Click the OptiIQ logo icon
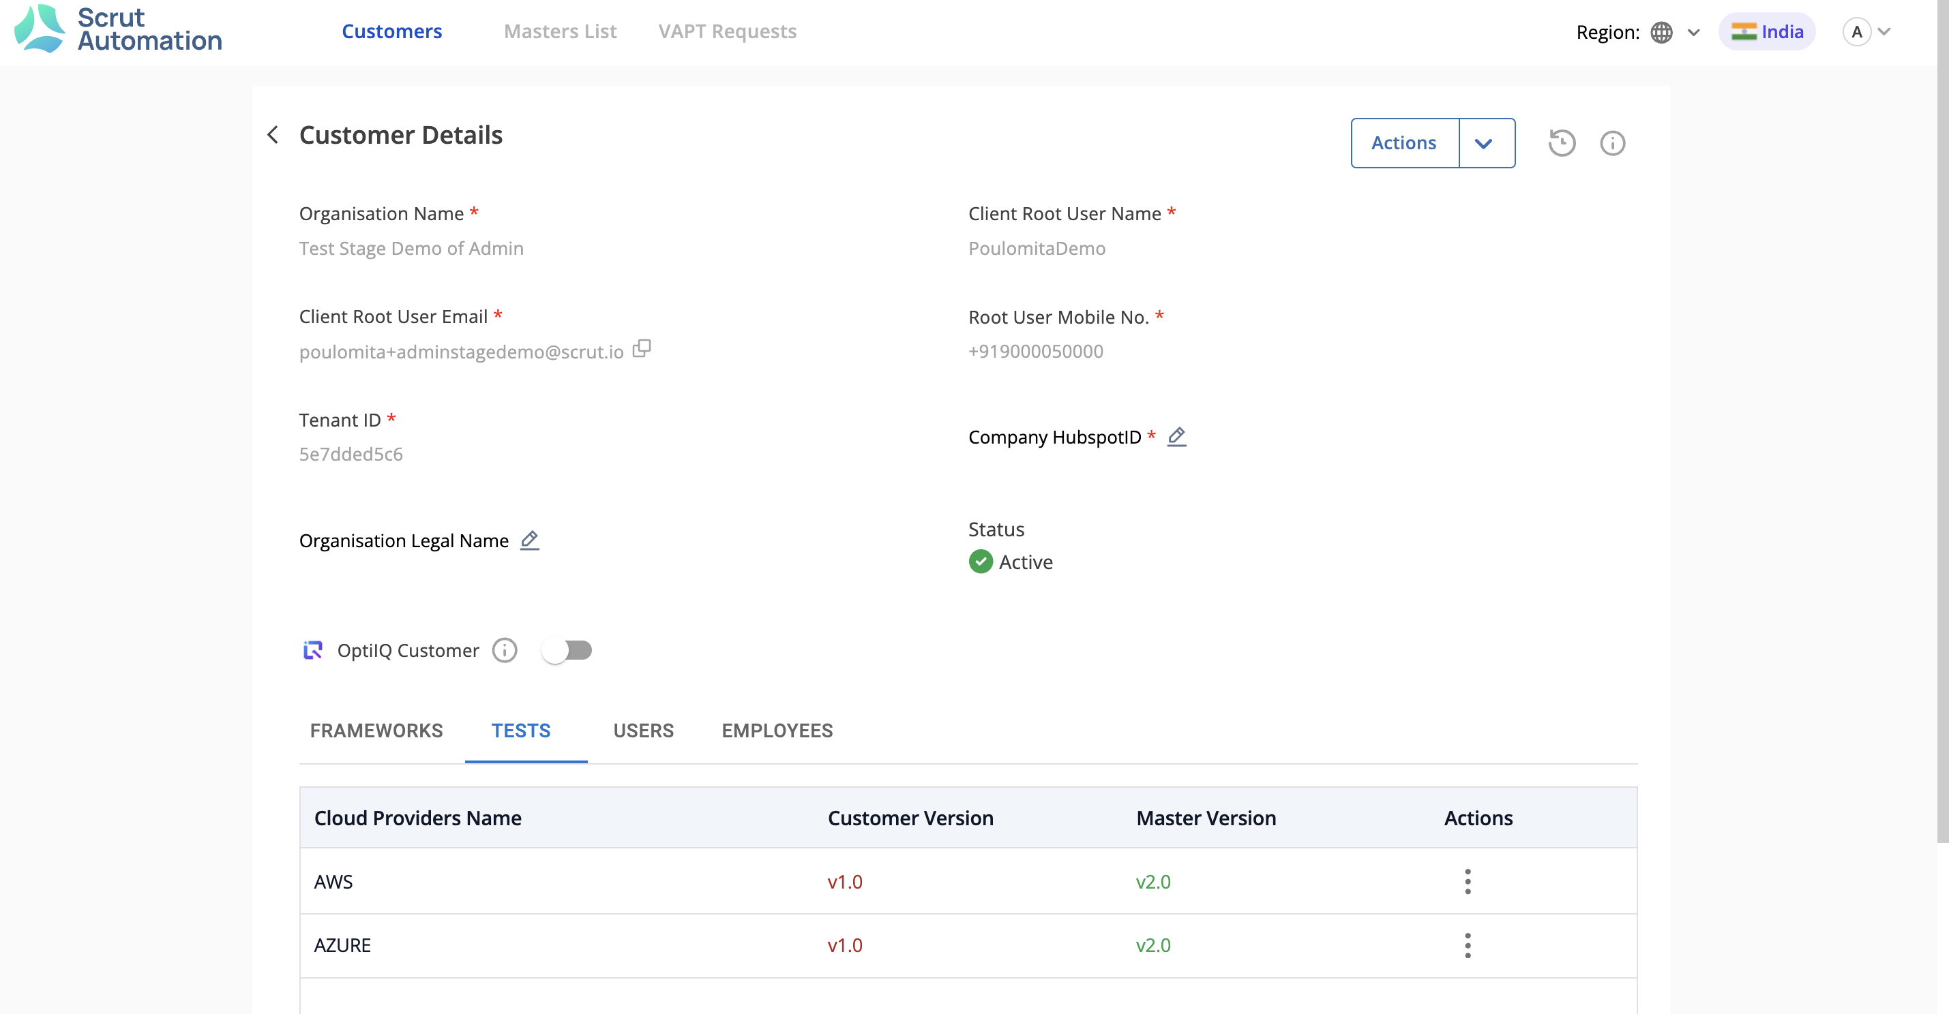 point(312,650)
